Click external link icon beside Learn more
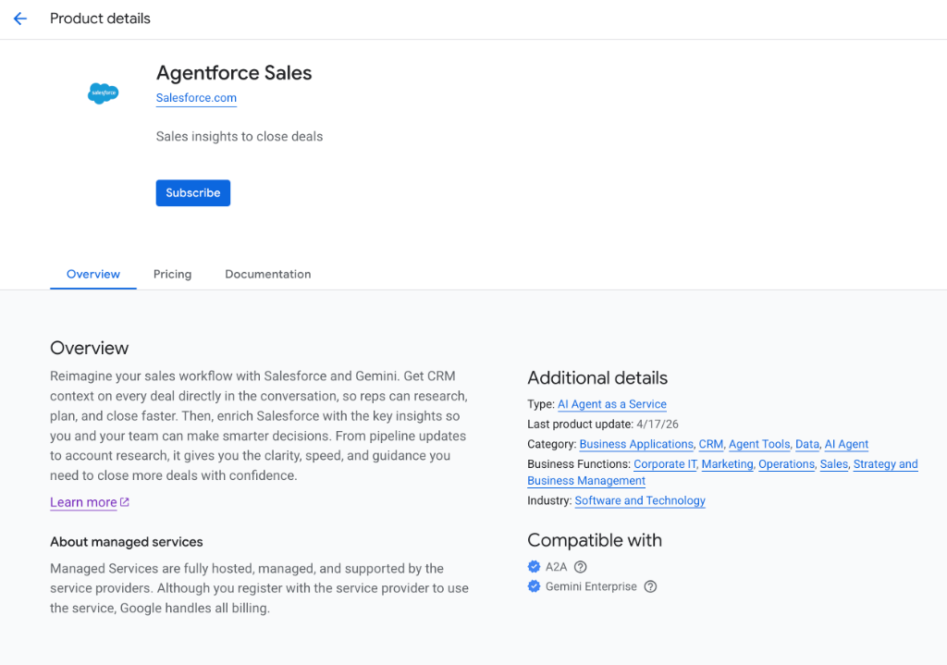The image size is (947, 665). coord(125,502)
